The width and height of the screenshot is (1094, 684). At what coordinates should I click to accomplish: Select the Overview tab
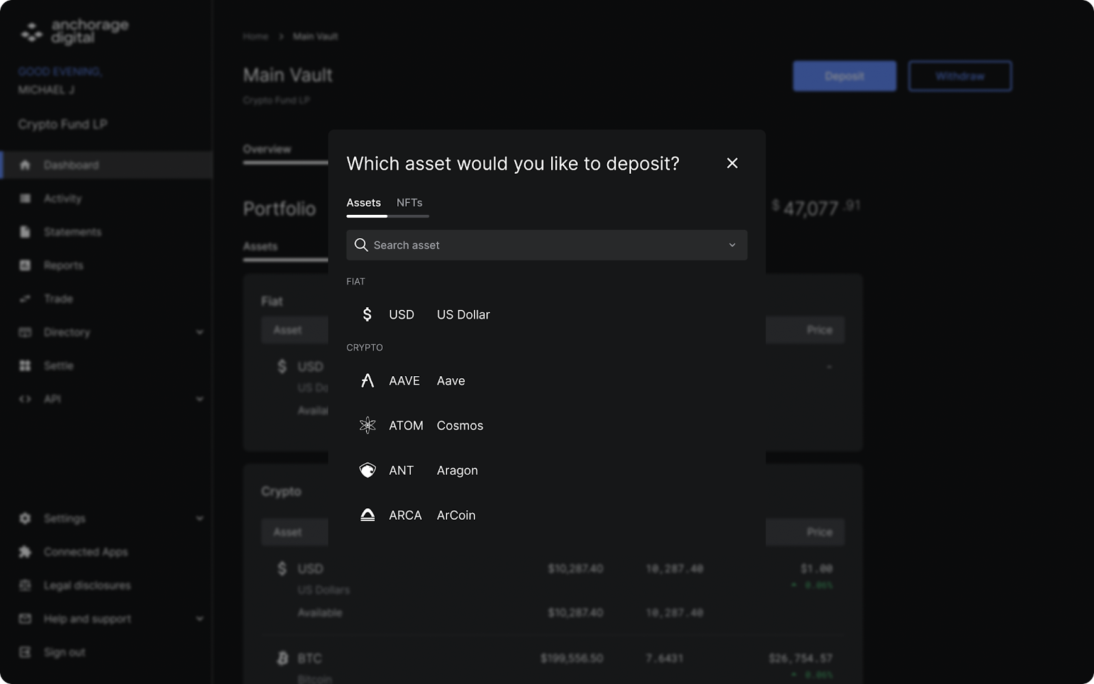(x=267, y=149)
